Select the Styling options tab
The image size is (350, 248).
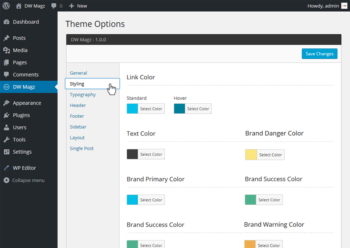92,84
